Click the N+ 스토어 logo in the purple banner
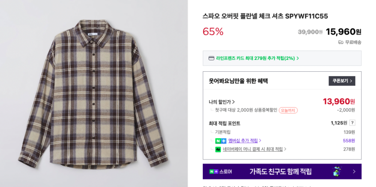 221,171
